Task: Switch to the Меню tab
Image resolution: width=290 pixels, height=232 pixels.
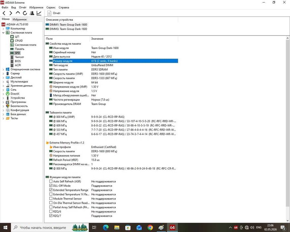Action: tap(6, 19)
